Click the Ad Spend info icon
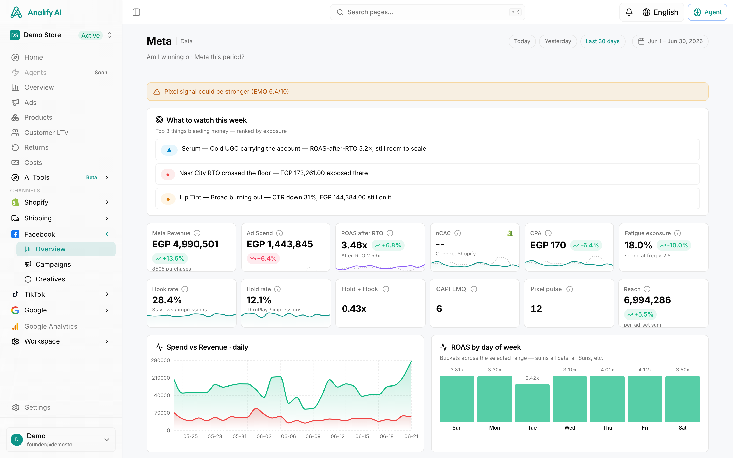733x458 pixels. click(x=279, y=233)
